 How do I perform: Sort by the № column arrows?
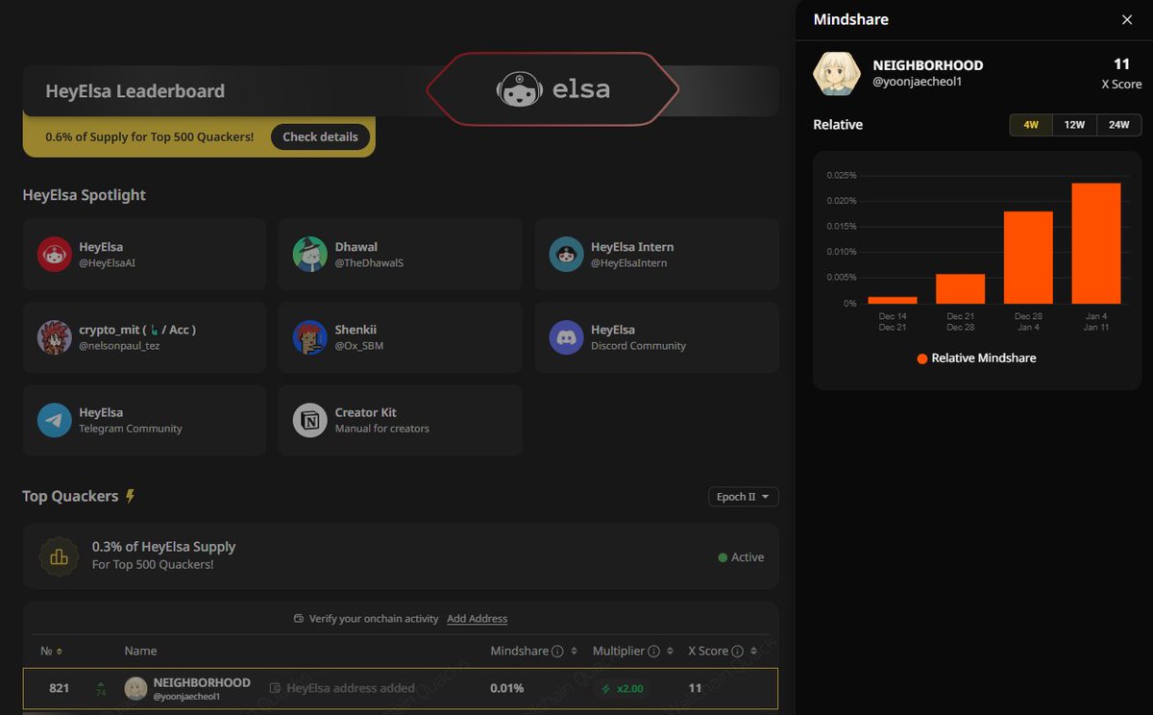[x=60, y=651]
